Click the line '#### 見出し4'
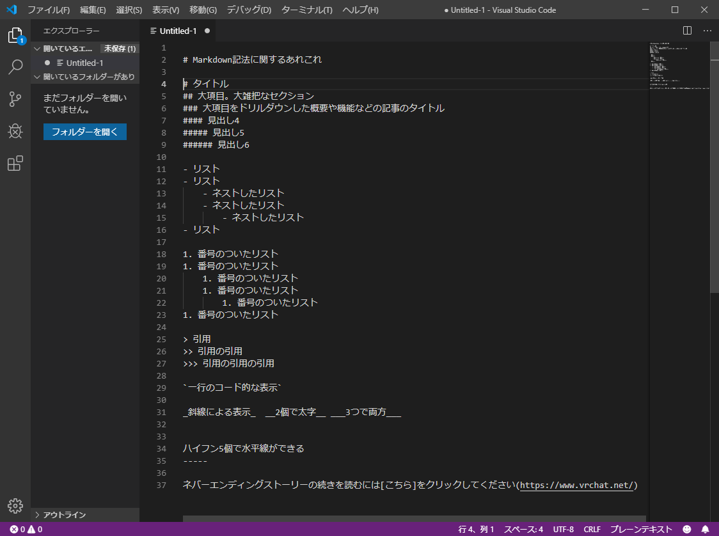This screenshot has width=719, height=536. pyautogui.click(x=211, y=121)
